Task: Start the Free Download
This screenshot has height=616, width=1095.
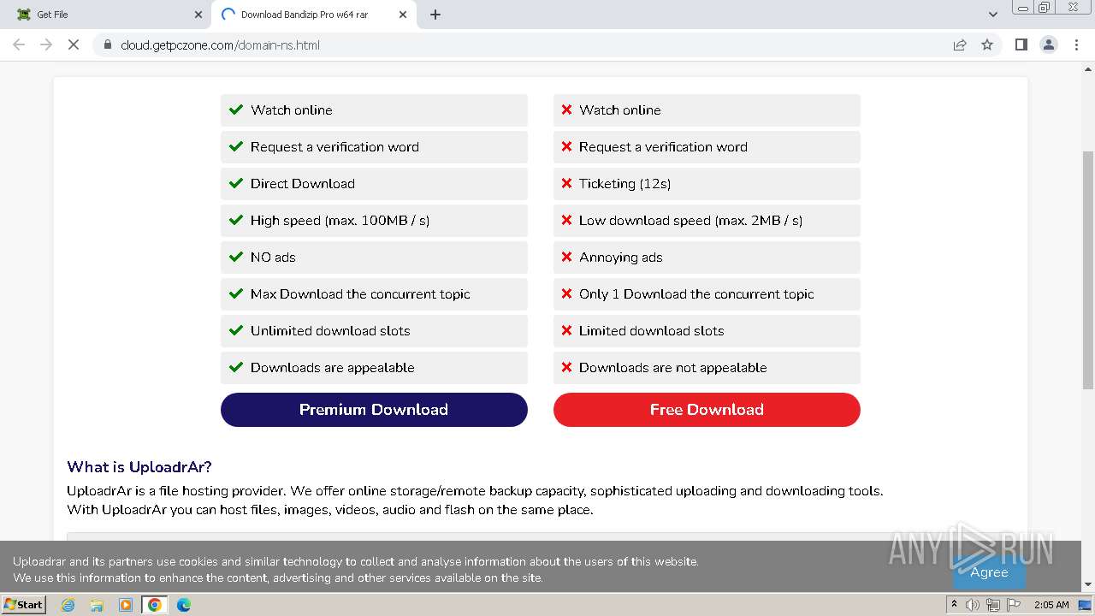Action: [707, 410]
